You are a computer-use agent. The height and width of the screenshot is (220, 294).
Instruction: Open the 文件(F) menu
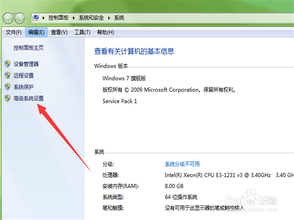point(14,32)
